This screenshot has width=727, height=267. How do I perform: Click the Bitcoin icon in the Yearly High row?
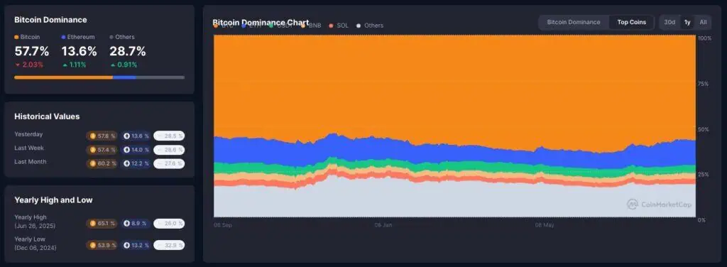point(93,224)
